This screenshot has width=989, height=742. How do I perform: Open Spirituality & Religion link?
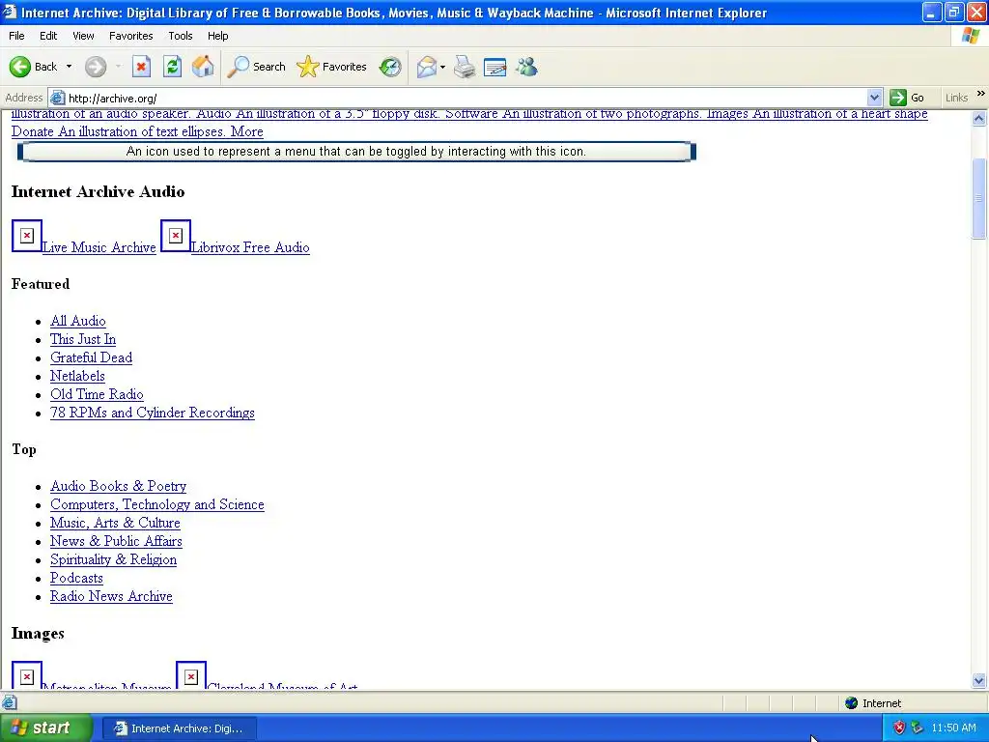click(114, 559)
